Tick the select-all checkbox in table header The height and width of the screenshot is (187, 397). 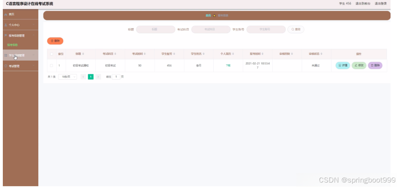(52, 54)
